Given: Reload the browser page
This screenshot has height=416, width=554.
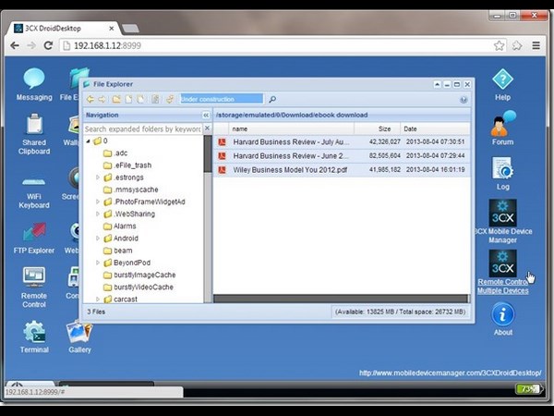Looking at the screenshot, I should coord(48,45).
